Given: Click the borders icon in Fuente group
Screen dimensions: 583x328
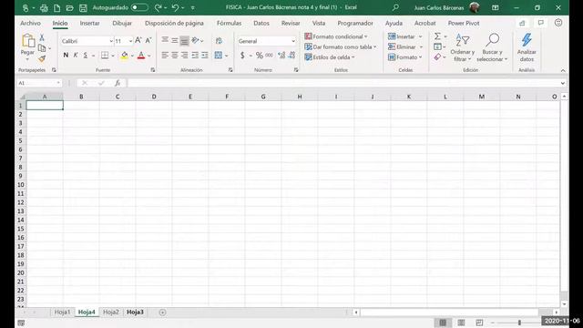Looking at the screenshot, I should pyautogui.click(x=105, y=56).
